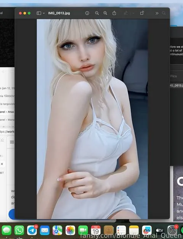Select IMG_0613.j file in right window
This screenshot has height=239, width=183.
click(177, 86)
